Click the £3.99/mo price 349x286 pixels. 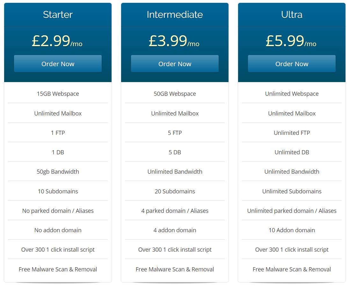[x=174, y=41]
